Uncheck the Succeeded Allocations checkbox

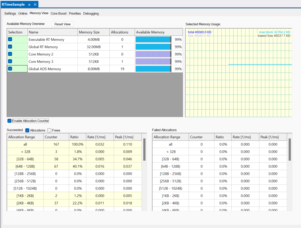pyautogui.click(x=27, y=130)
